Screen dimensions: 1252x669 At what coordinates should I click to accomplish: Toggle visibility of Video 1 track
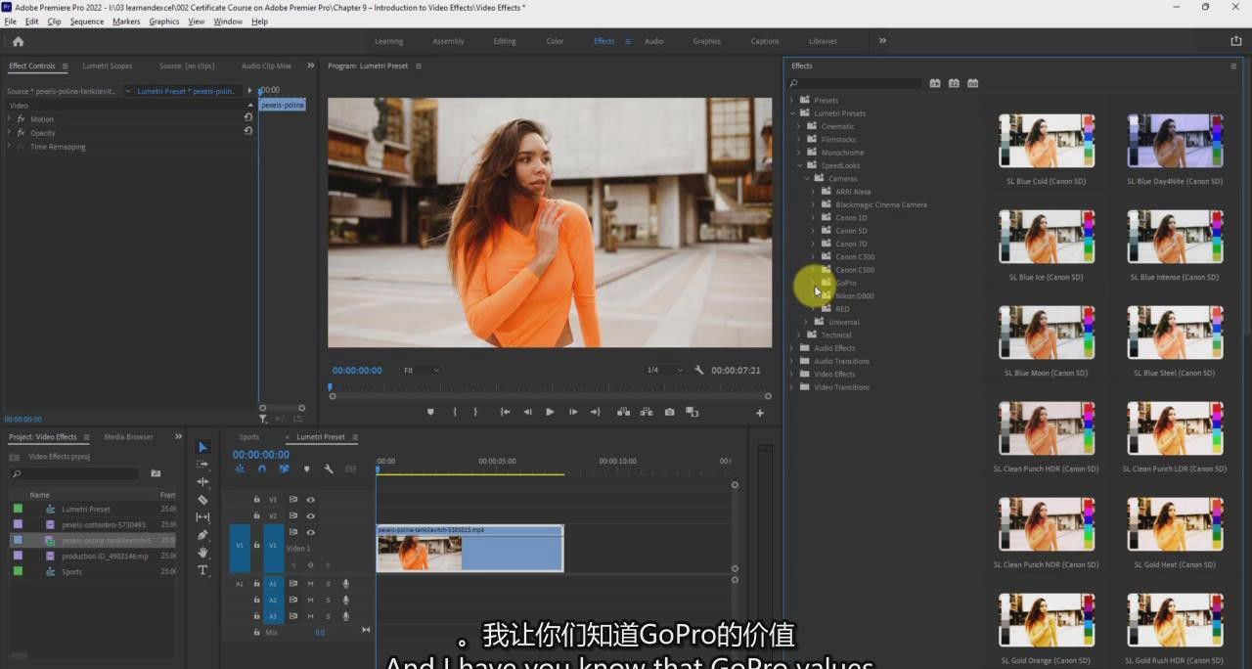pyautogui.click(x=310, y=531)
